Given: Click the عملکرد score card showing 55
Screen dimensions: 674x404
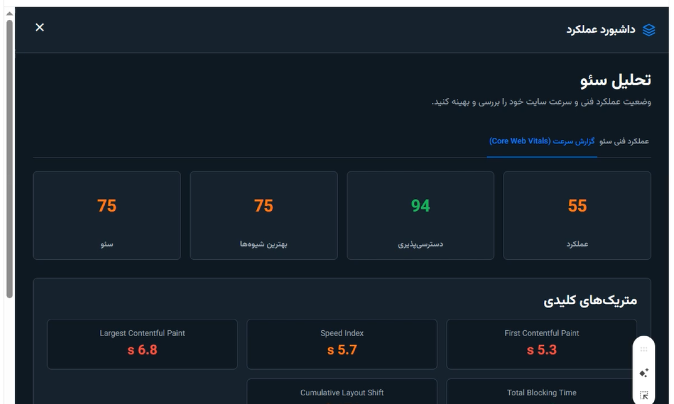Looking at the screenshot, I should tap(577, 215).
